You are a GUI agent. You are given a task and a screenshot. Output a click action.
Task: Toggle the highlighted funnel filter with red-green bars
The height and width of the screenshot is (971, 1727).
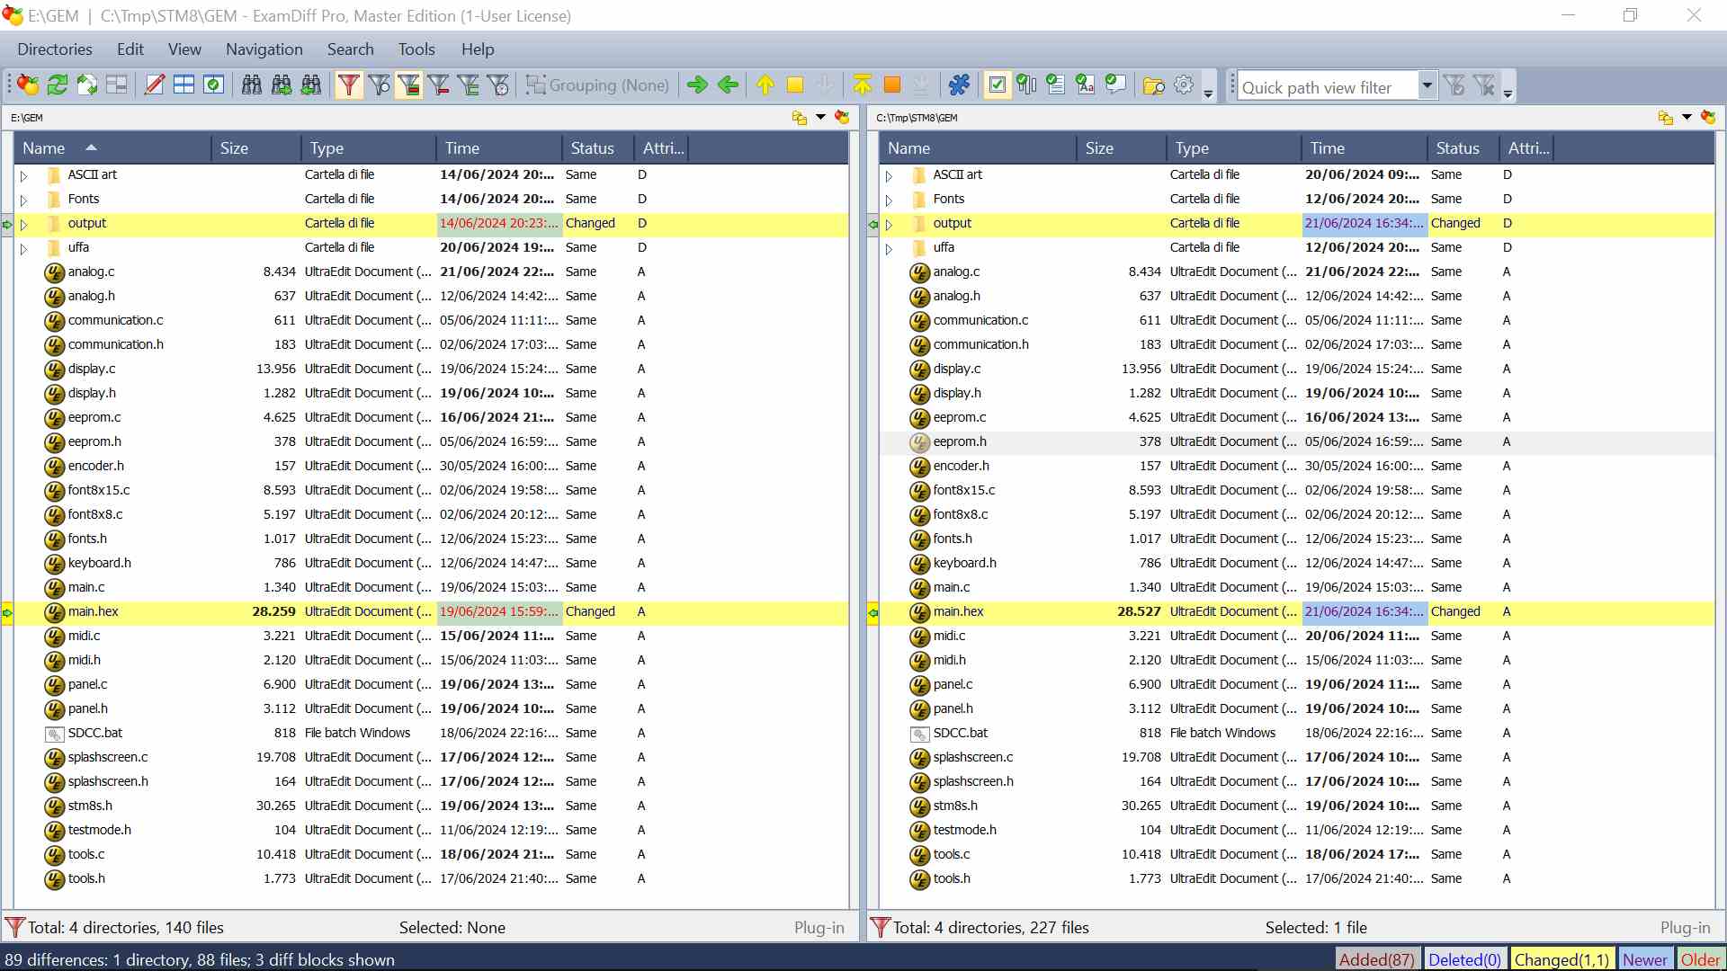point(408,85)
